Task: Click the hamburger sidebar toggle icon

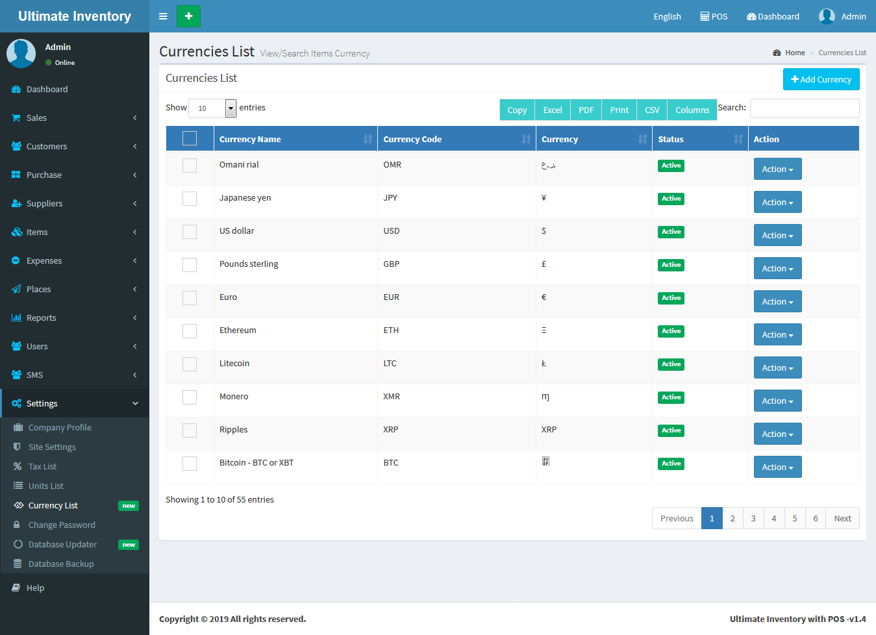Action: [x=163, y=16]
